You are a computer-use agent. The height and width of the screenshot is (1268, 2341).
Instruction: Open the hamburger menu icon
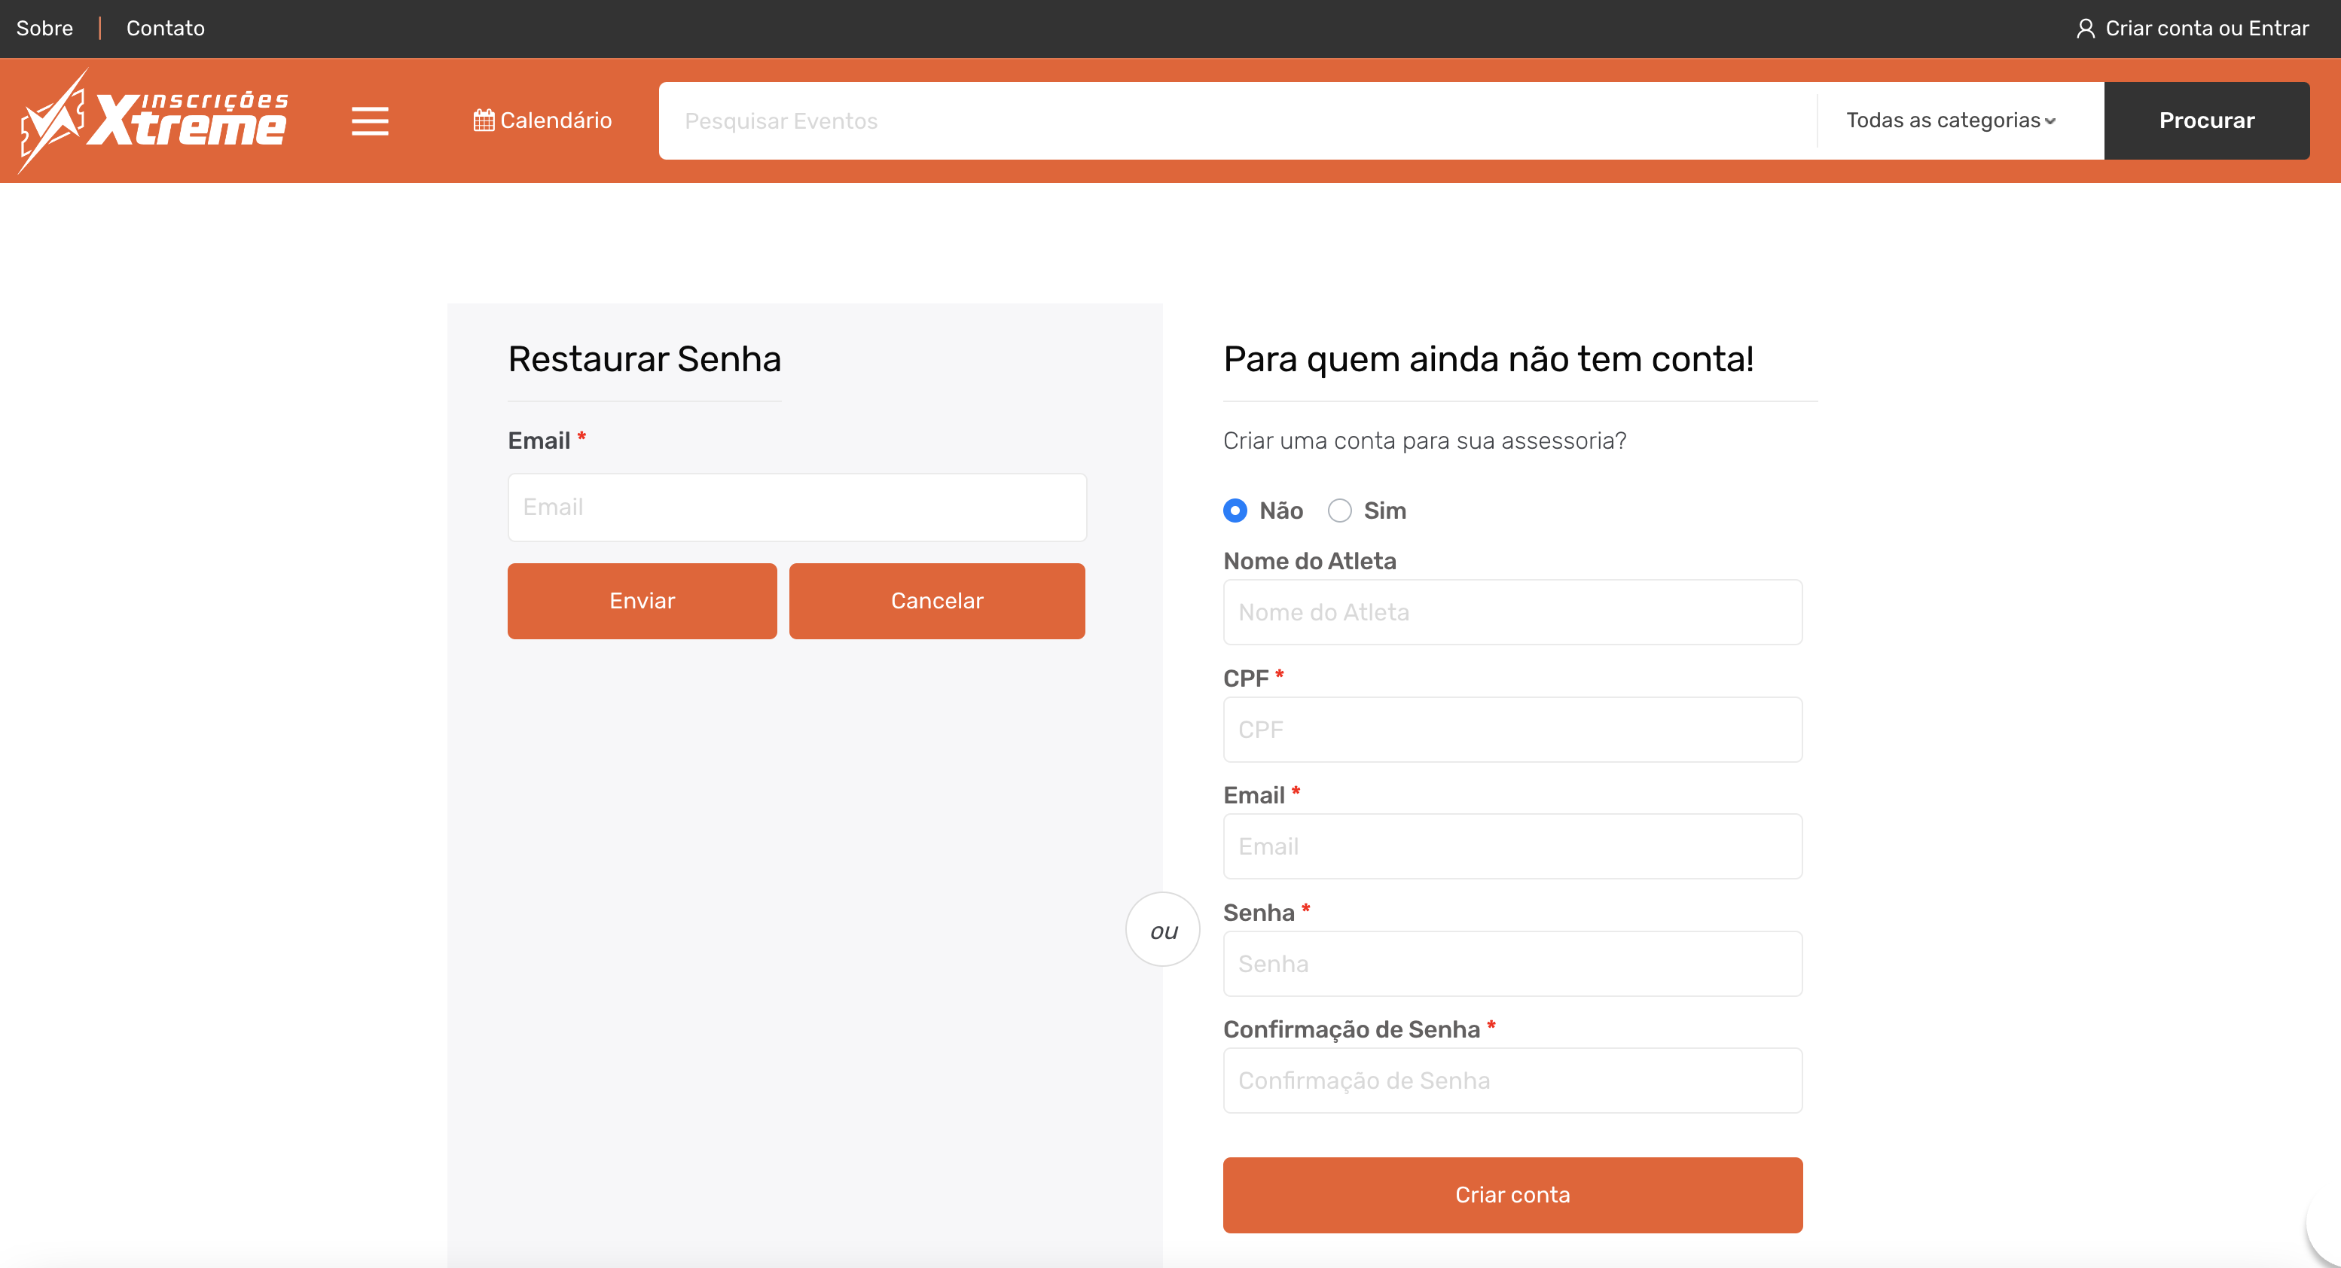tap(370, 120)
